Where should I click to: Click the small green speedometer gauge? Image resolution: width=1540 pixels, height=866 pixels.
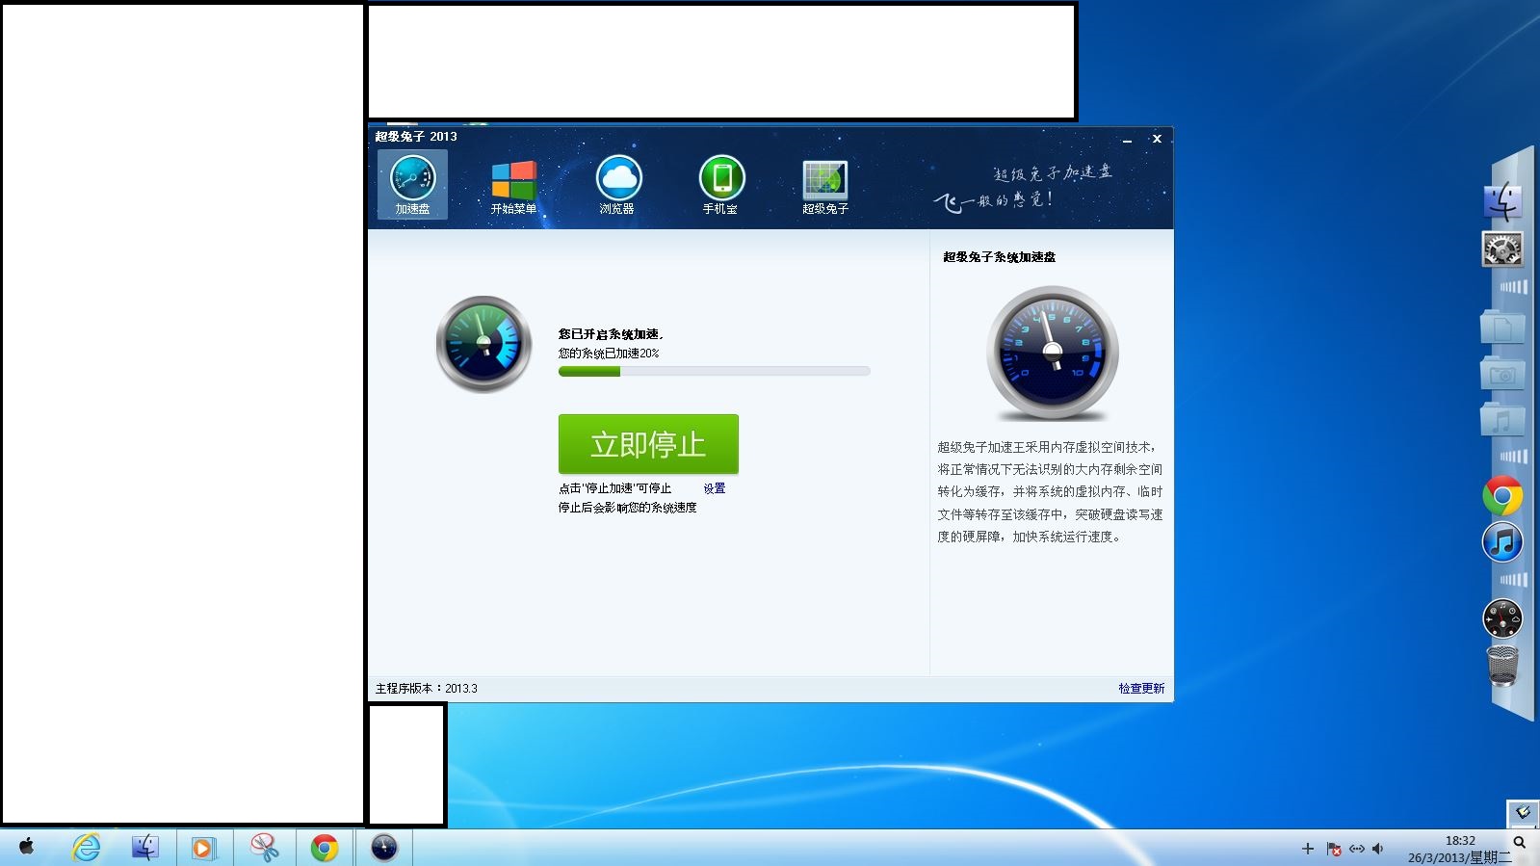point(483,344)
